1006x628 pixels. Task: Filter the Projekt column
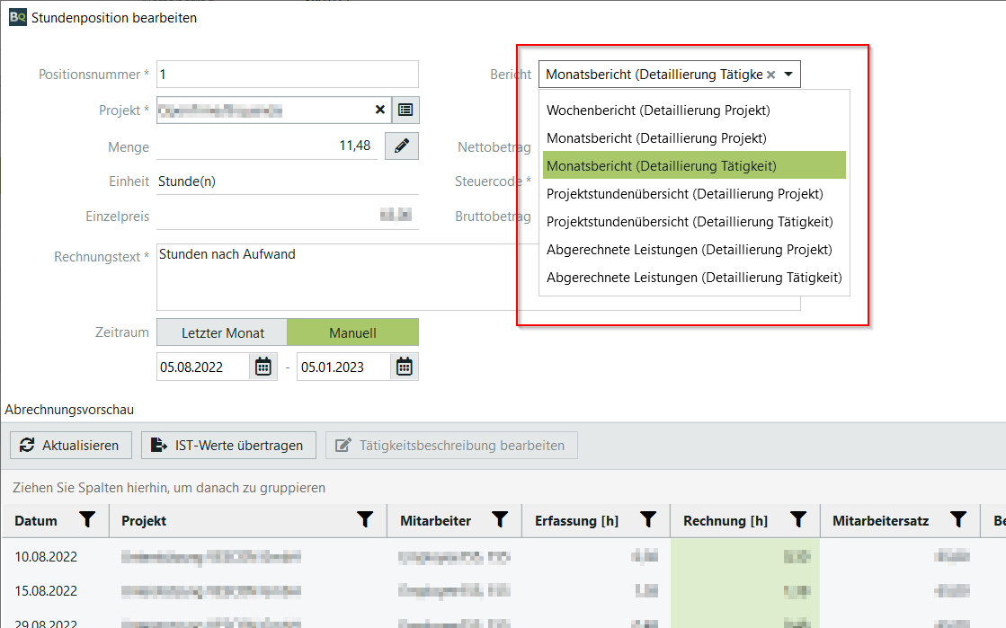click(365, 520)
